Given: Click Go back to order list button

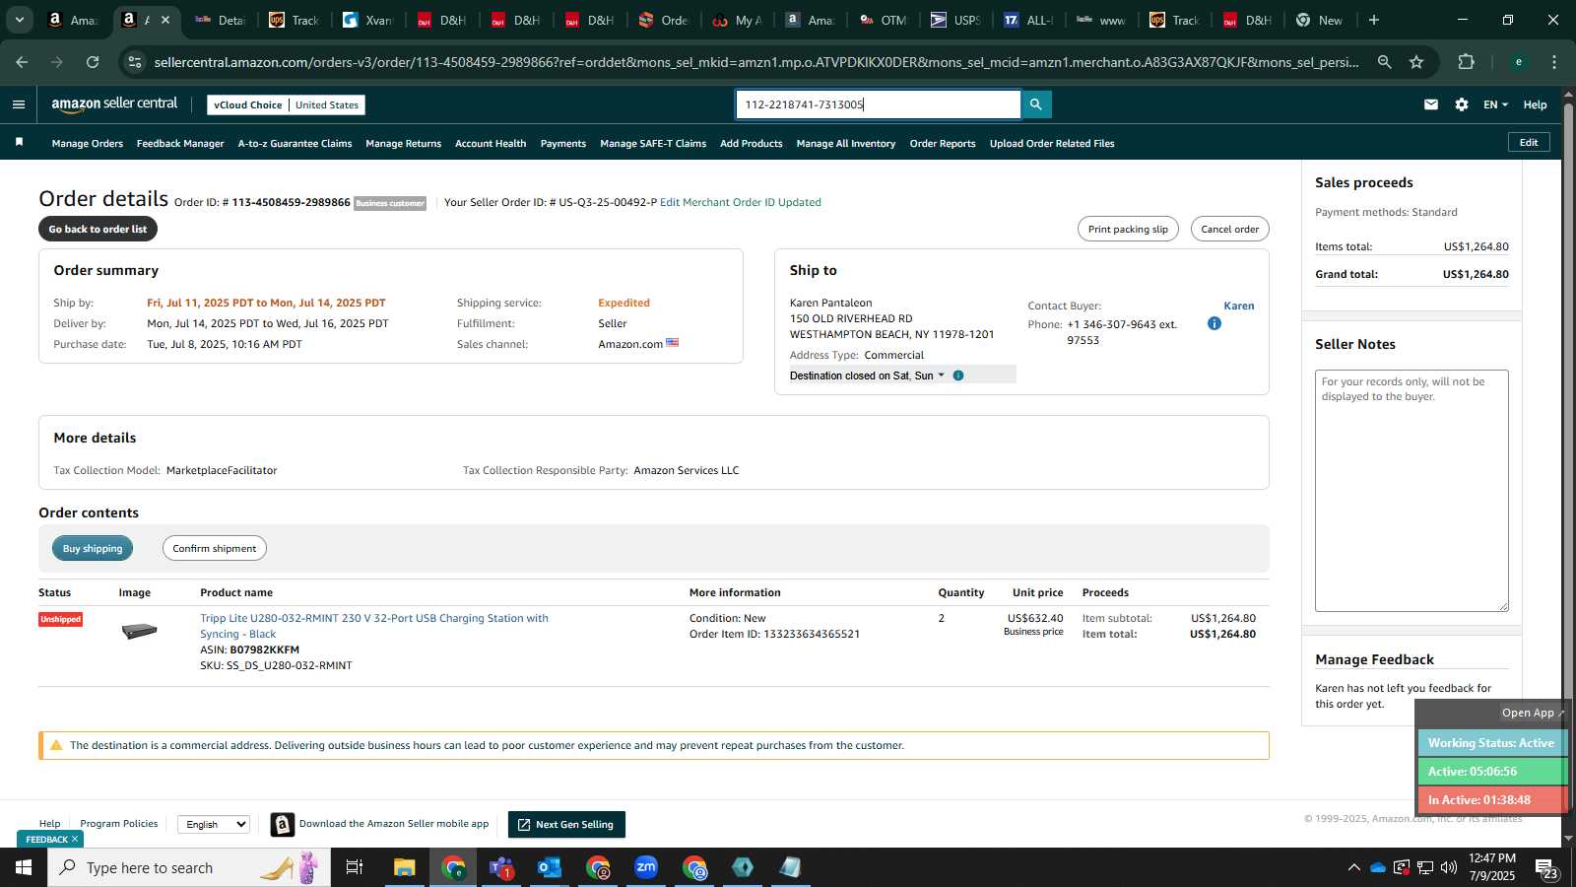Looking at the screenshot, I should pyautogui.click(x=98, y=229).
